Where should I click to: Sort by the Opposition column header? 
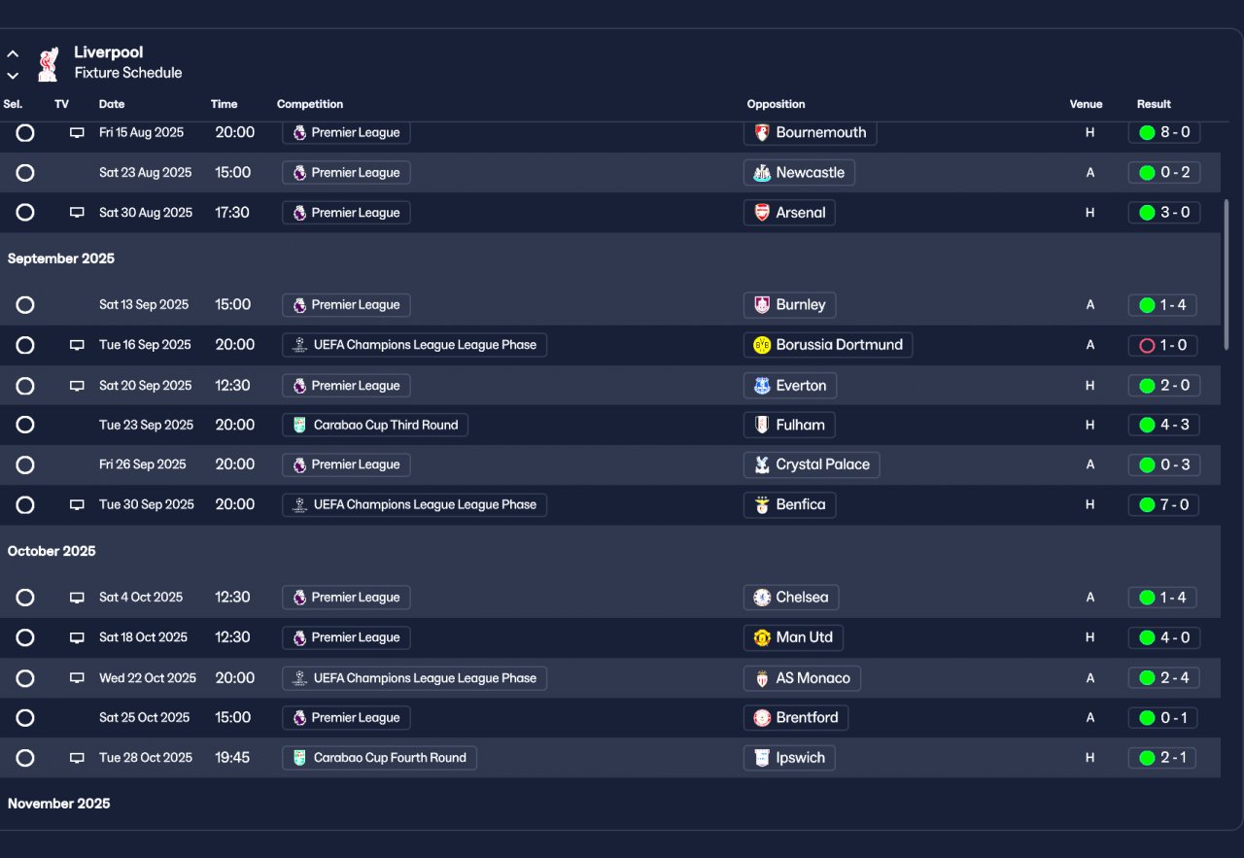[x=776, y=104]
